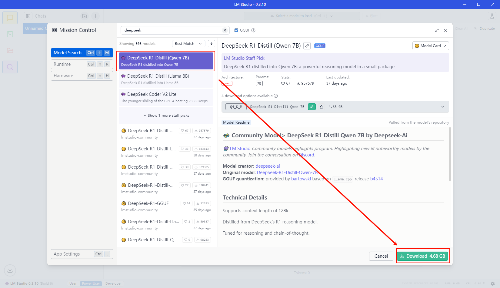Click the thumbs-up icon on Q4_K_M option
Screen dimensions: 500x288
322,107
